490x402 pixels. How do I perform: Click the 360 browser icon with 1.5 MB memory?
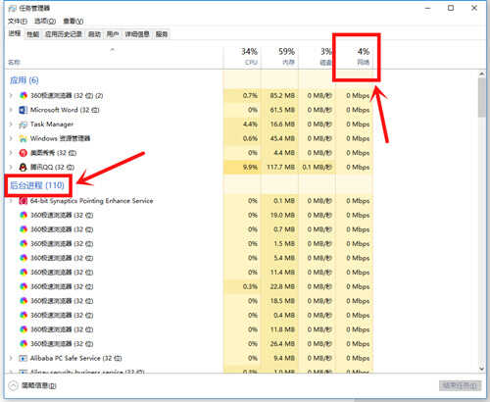tap(24, 244)
